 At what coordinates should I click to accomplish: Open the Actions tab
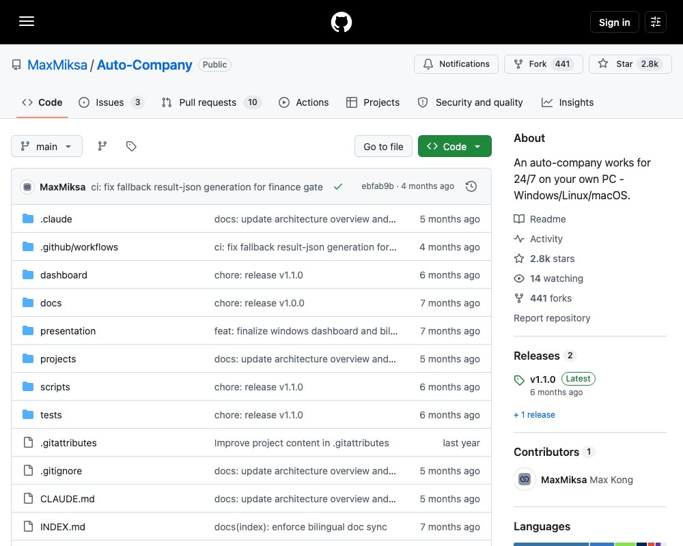coord(304,102)
